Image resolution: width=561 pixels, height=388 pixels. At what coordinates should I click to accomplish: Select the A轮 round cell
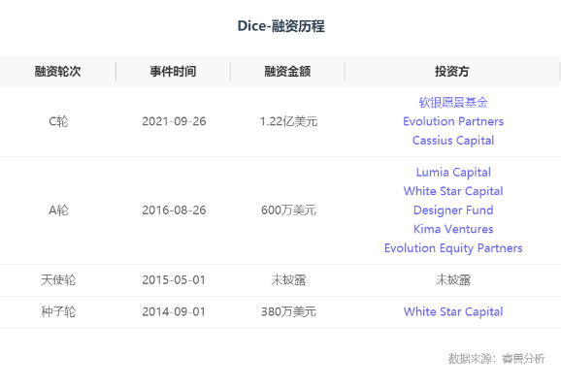click(58, 210)
